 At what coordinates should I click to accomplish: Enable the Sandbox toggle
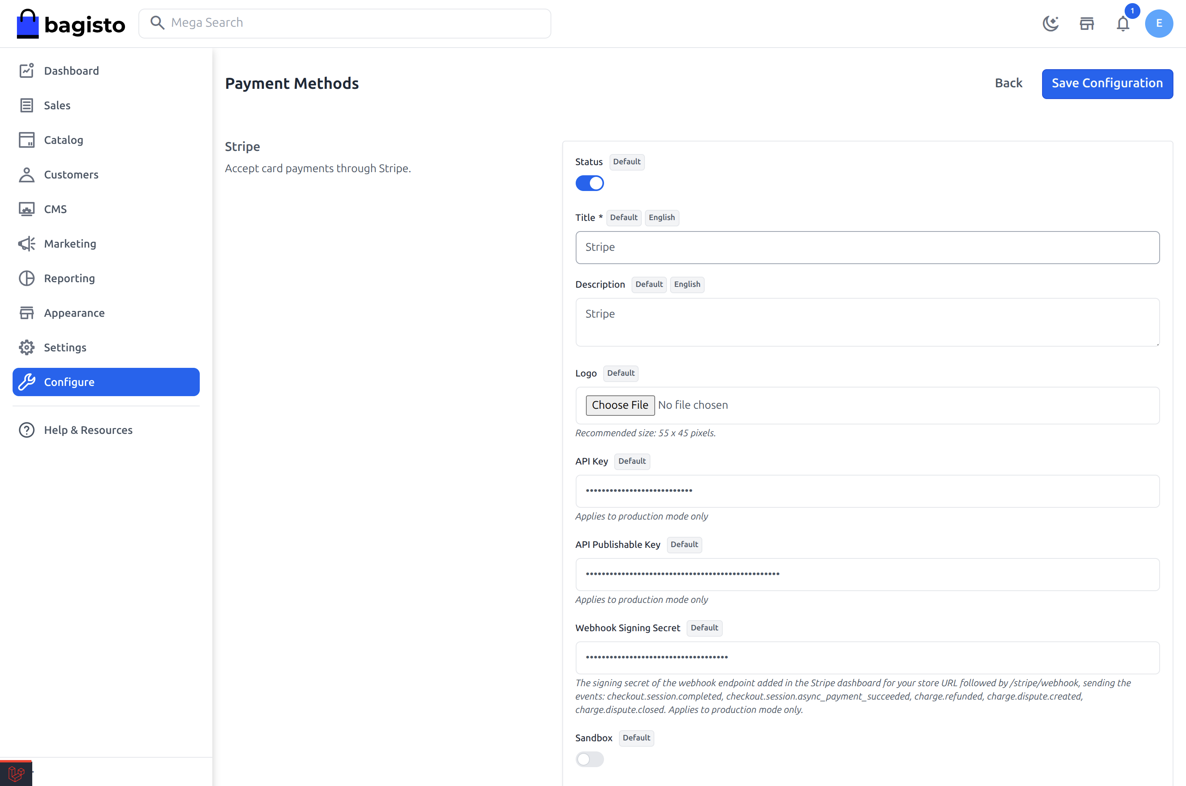click(589, 759)
